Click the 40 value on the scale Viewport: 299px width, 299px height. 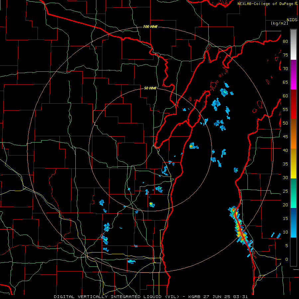(285, 150)
